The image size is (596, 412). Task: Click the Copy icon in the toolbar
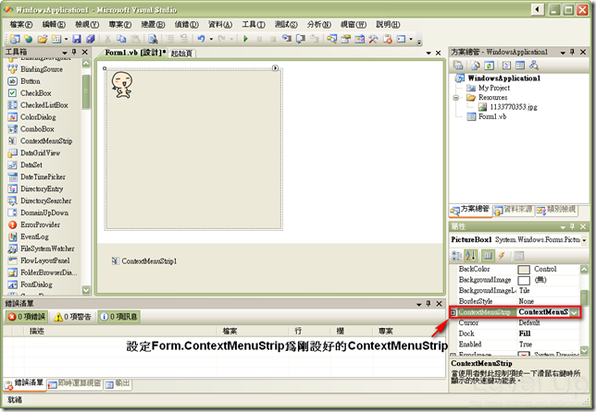click(x=121, y=39)
